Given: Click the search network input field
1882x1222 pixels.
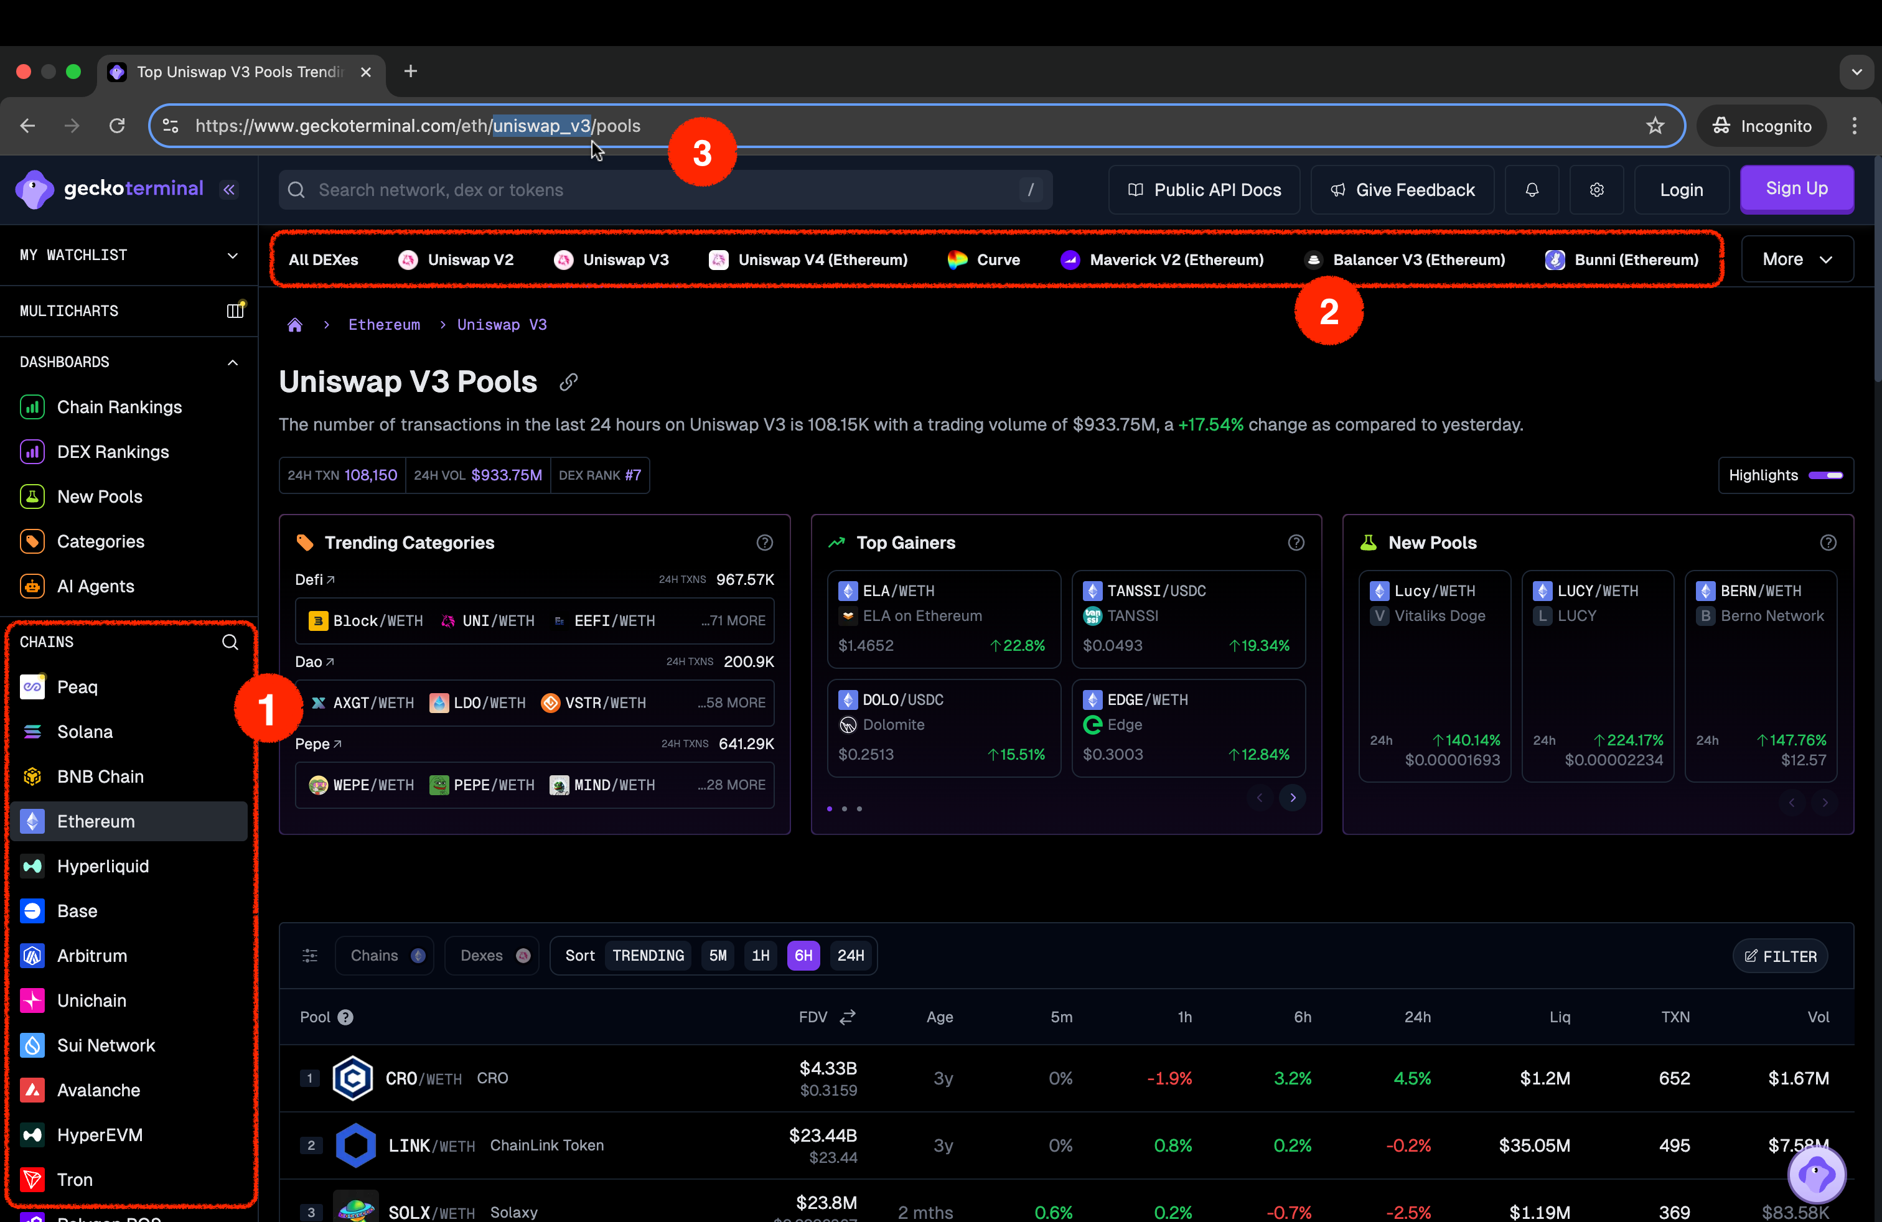Looking at the screenshot, I should point(664,190).
